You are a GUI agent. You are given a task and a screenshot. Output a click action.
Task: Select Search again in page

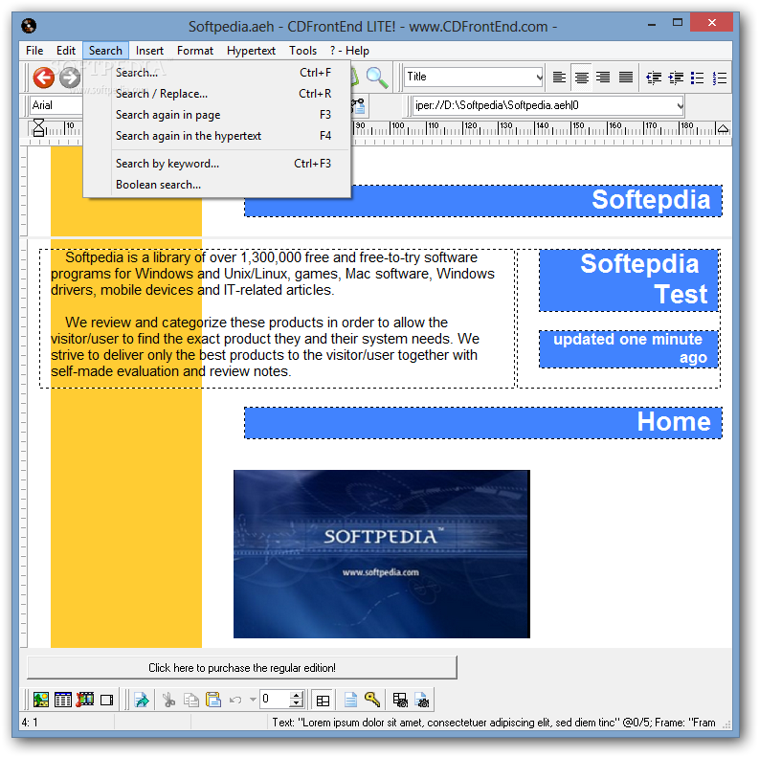pos(217,115)
